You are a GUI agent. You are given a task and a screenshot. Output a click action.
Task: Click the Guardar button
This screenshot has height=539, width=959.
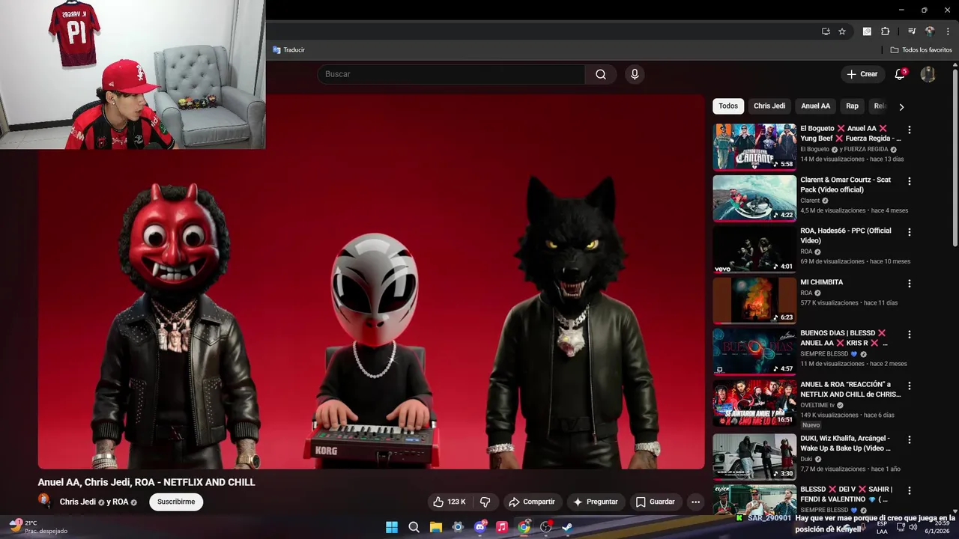click(655, 502)
